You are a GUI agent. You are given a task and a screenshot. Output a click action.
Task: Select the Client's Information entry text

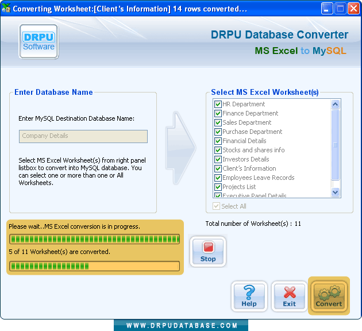[249, 168]
